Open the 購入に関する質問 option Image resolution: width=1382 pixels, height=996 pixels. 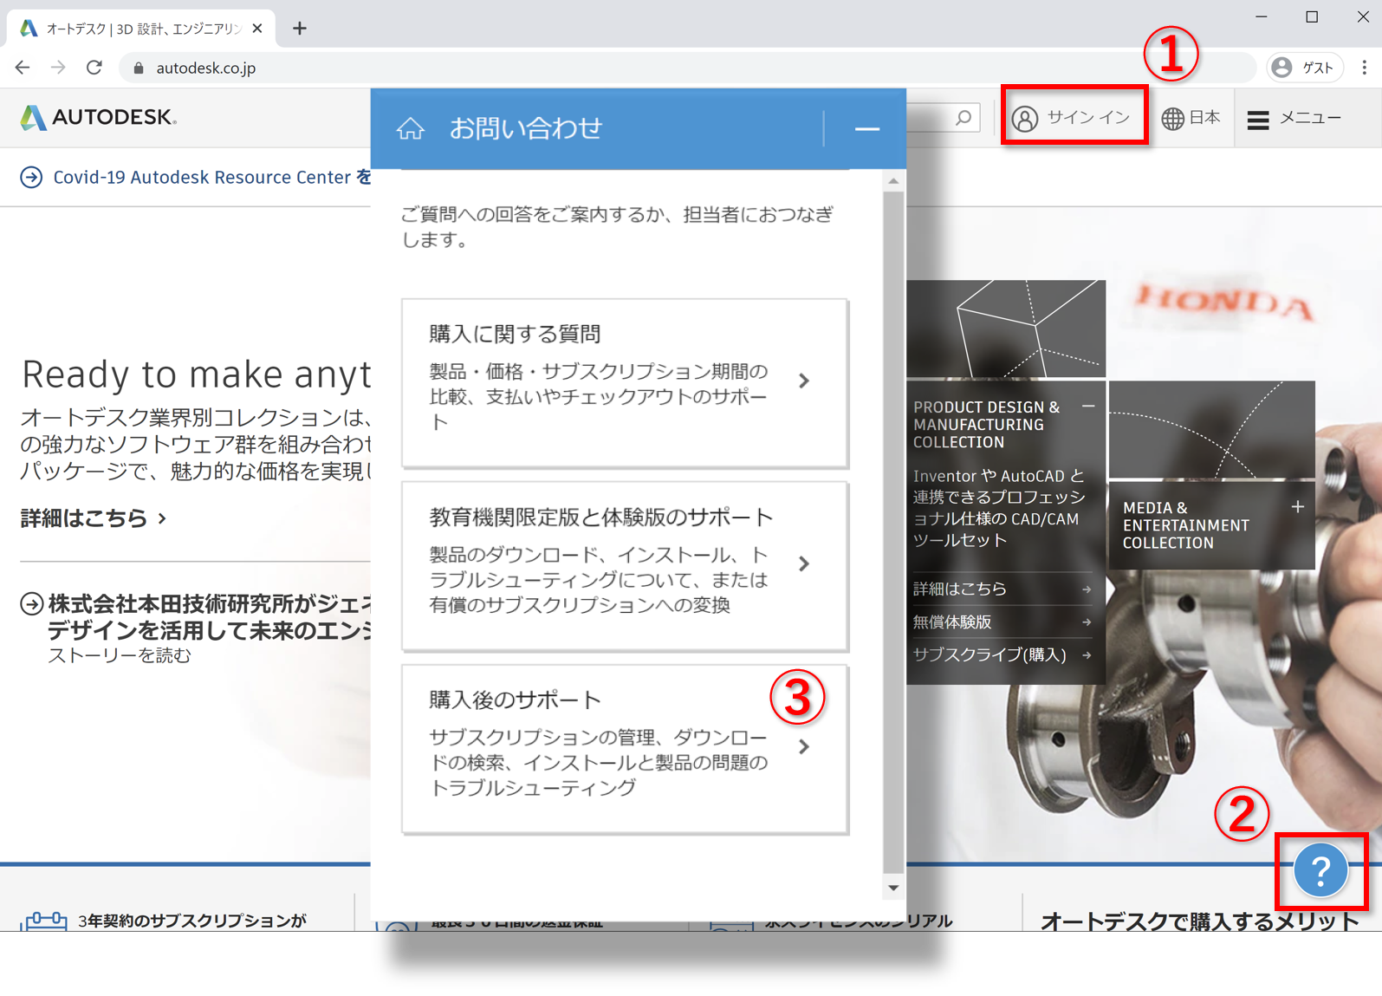[625, 382]
